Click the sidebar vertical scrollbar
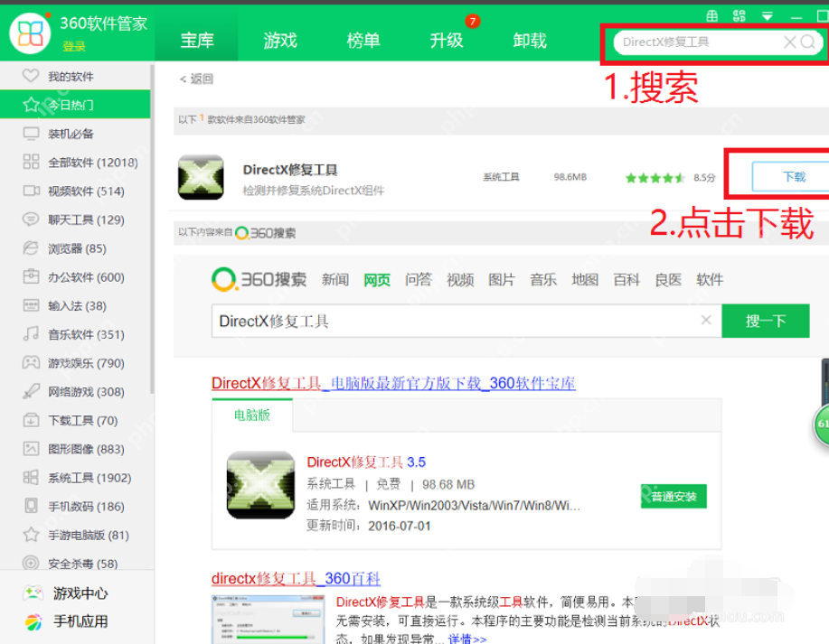The width and height of the screenshot is (829, 644). point(152,229)
